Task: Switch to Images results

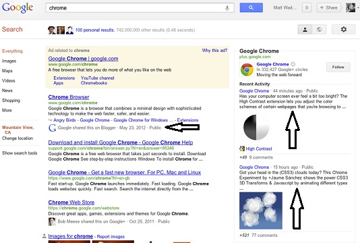Action: point(9,61)
